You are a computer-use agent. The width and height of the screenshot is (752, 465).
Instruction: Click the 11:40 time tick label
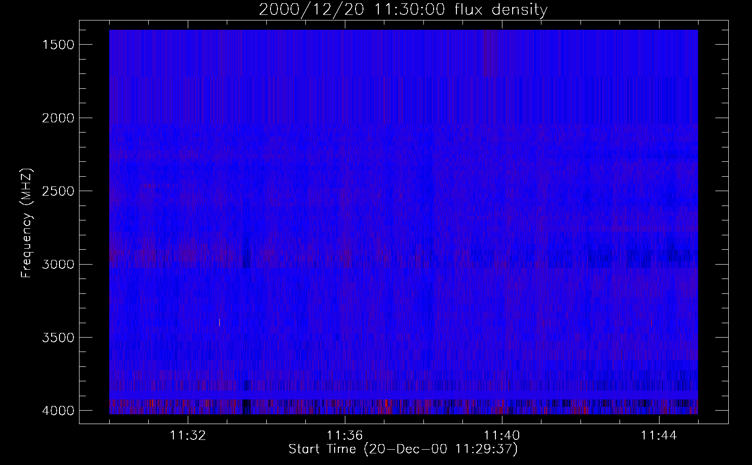[x=502, y=436]
